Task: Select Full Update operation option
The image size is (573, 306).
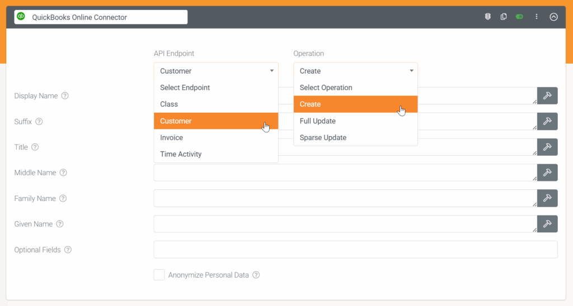Action: 355,121
